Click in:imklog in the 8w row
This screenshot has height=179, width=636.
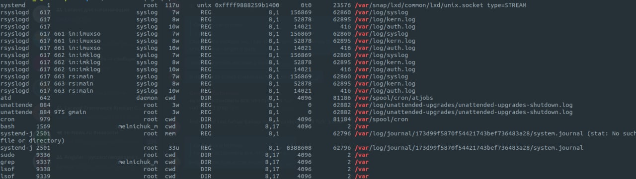[x=84, y=62]
